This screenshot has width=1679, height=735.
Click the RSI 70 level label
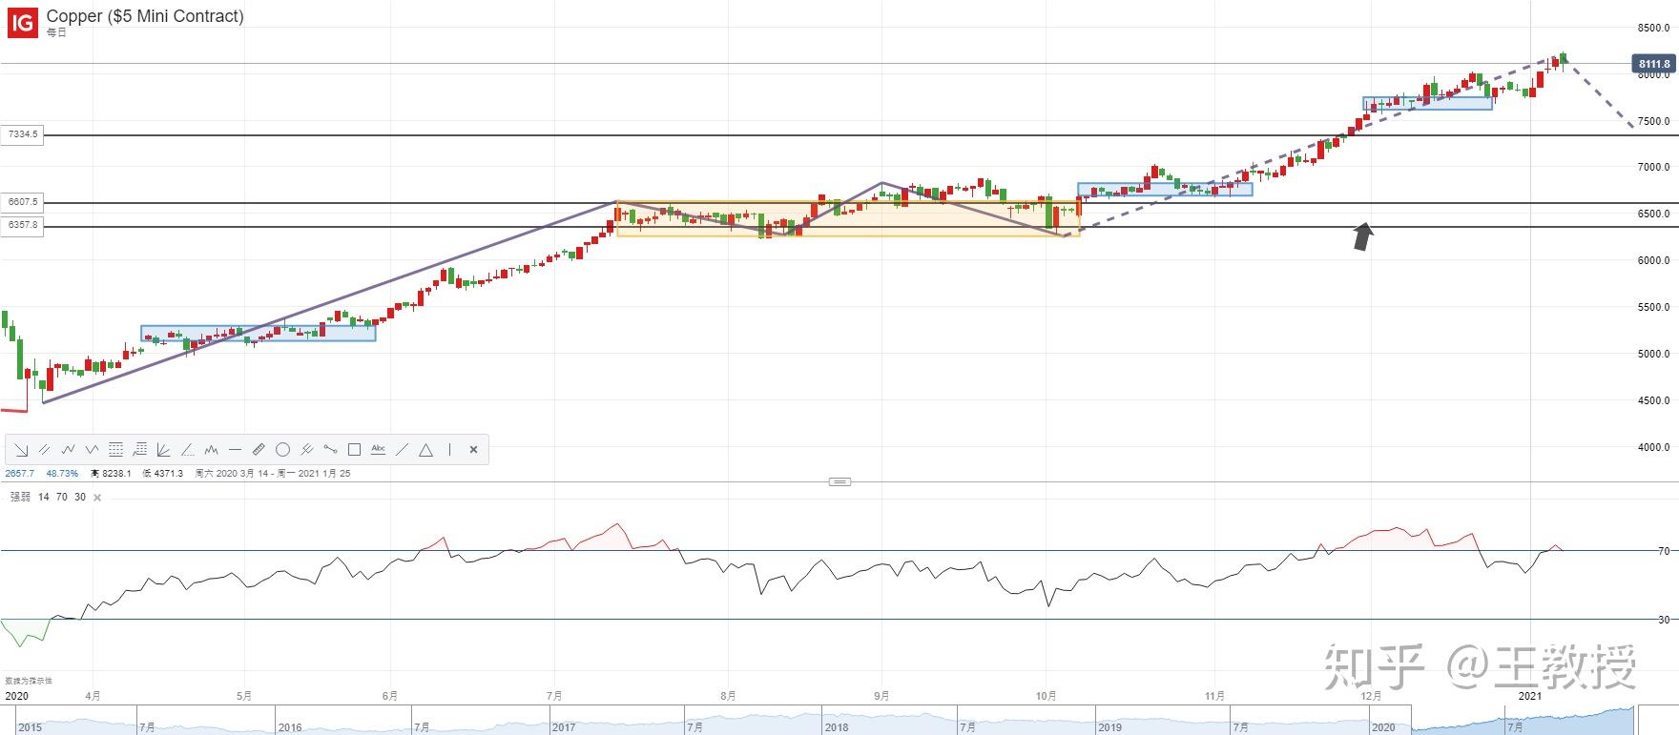coord(1664,551)
